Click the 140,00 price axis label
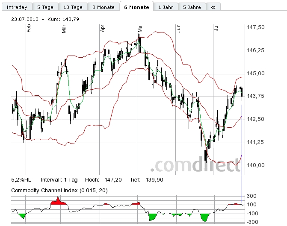 pyautogui.click(x=256, y=165)
